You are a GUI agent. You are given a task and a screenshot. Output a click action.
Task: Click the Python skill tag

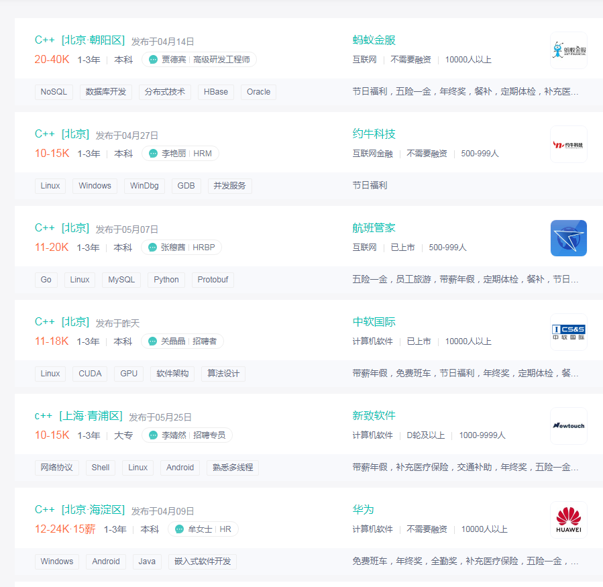pyautogui.click(x=166, y=280)
